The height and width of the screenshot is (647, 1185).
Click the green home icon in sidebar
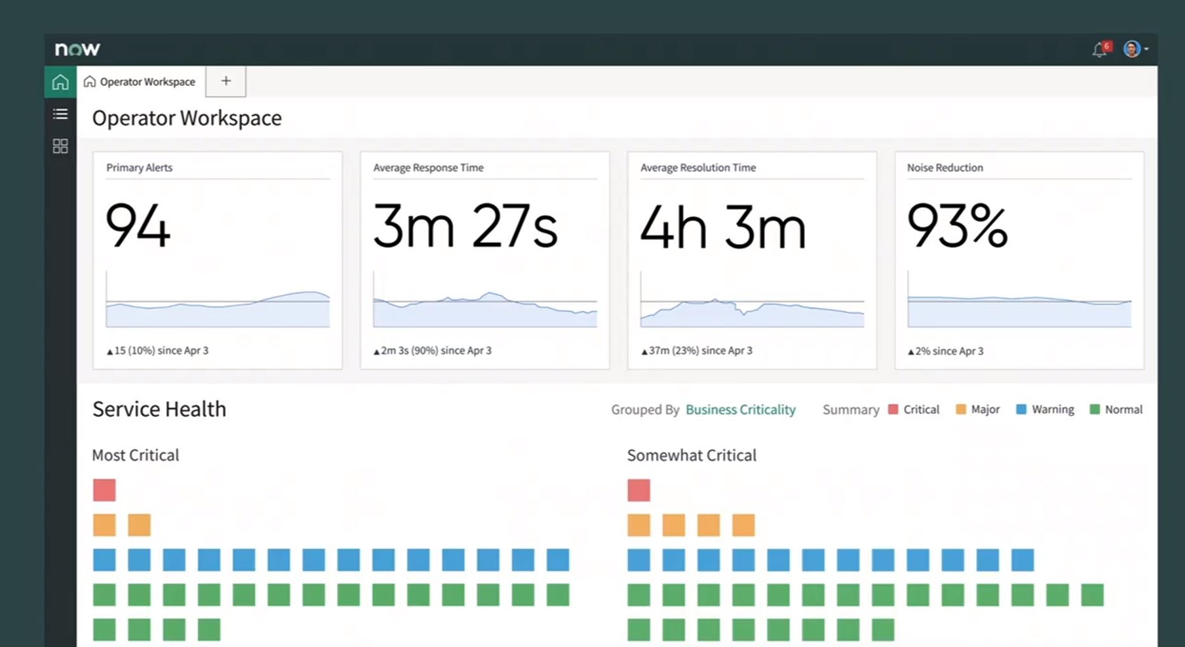click(x=60, y=82)
